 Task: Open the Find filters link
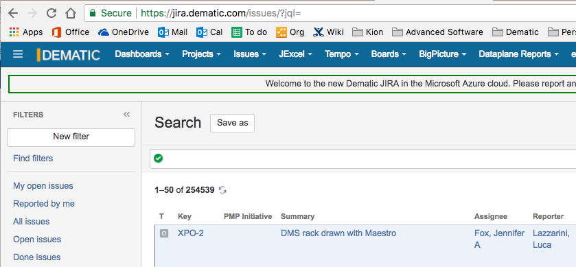(33, 159)
